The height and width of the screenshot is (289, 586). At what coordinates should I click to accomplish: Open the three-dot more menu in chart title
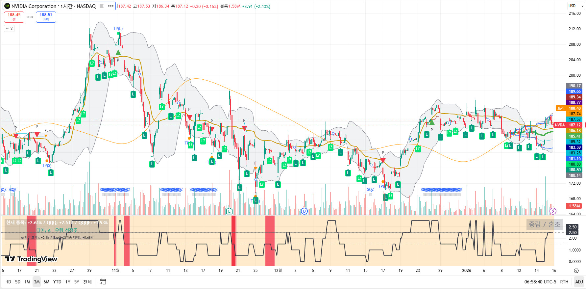tap(111, 6)
